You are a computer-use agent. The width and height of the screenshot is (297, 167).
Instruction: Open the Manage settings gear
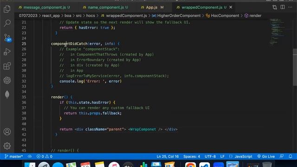pos(7,146)
